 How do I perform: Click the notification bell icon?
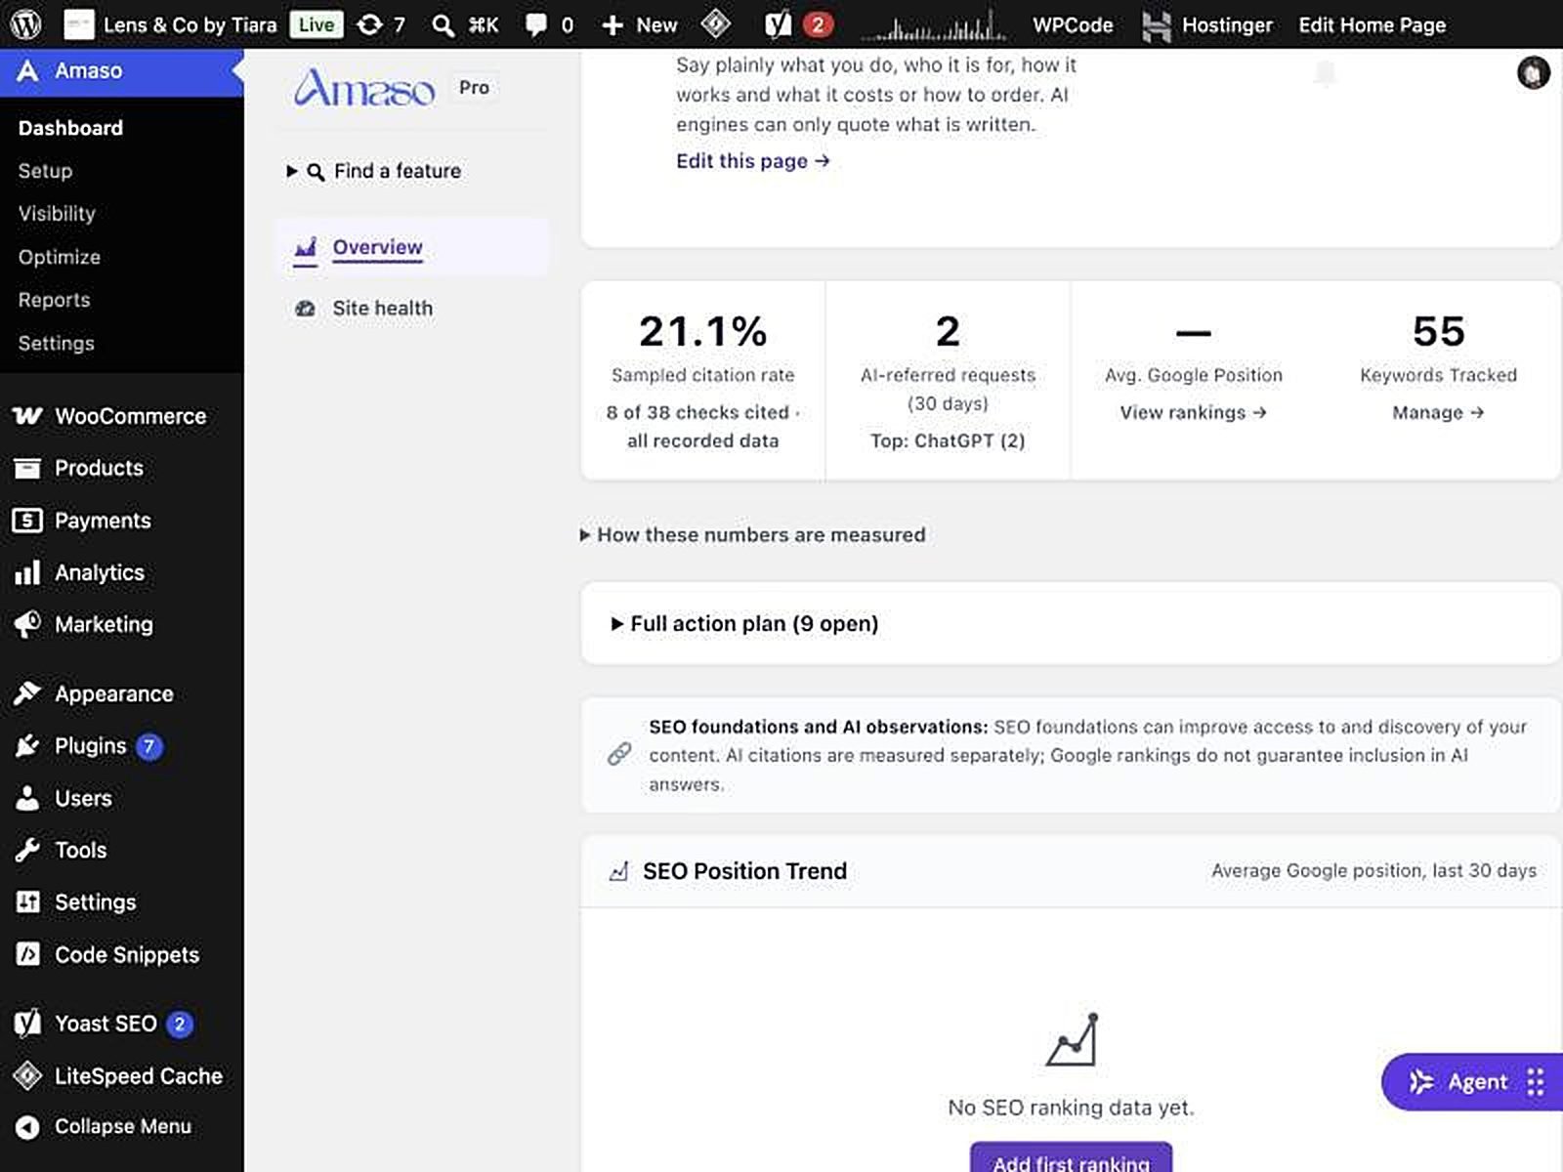point(1325,73)
